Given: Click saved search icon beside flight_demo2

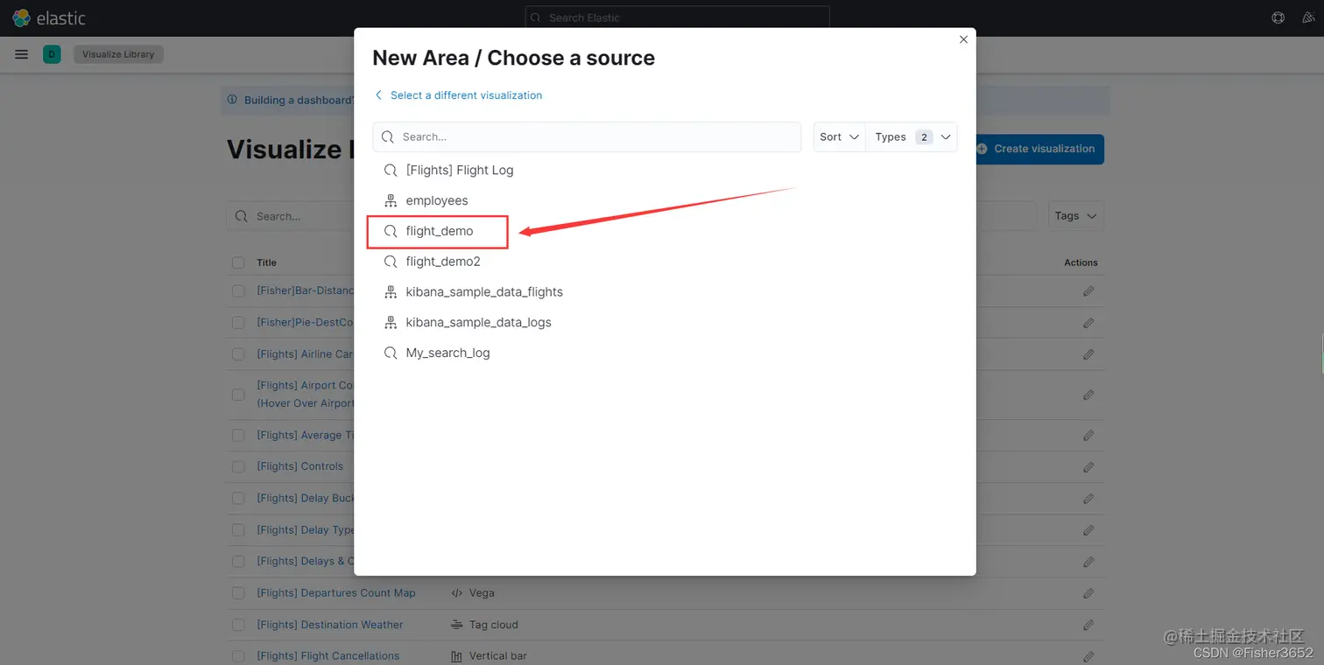Looking at the screenshot, I should pyautogui.click(x=391, y=262).
